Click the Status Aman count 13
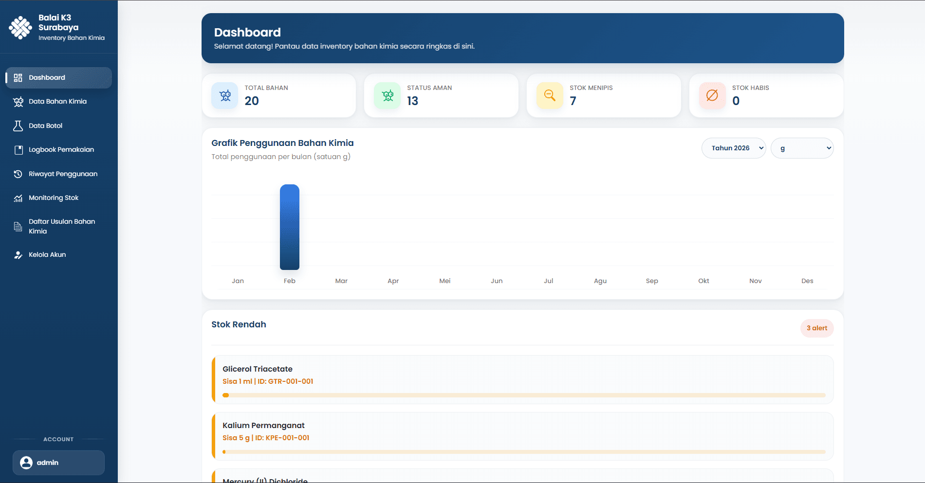The image size is (925, 483). click(x=412, y=101)
